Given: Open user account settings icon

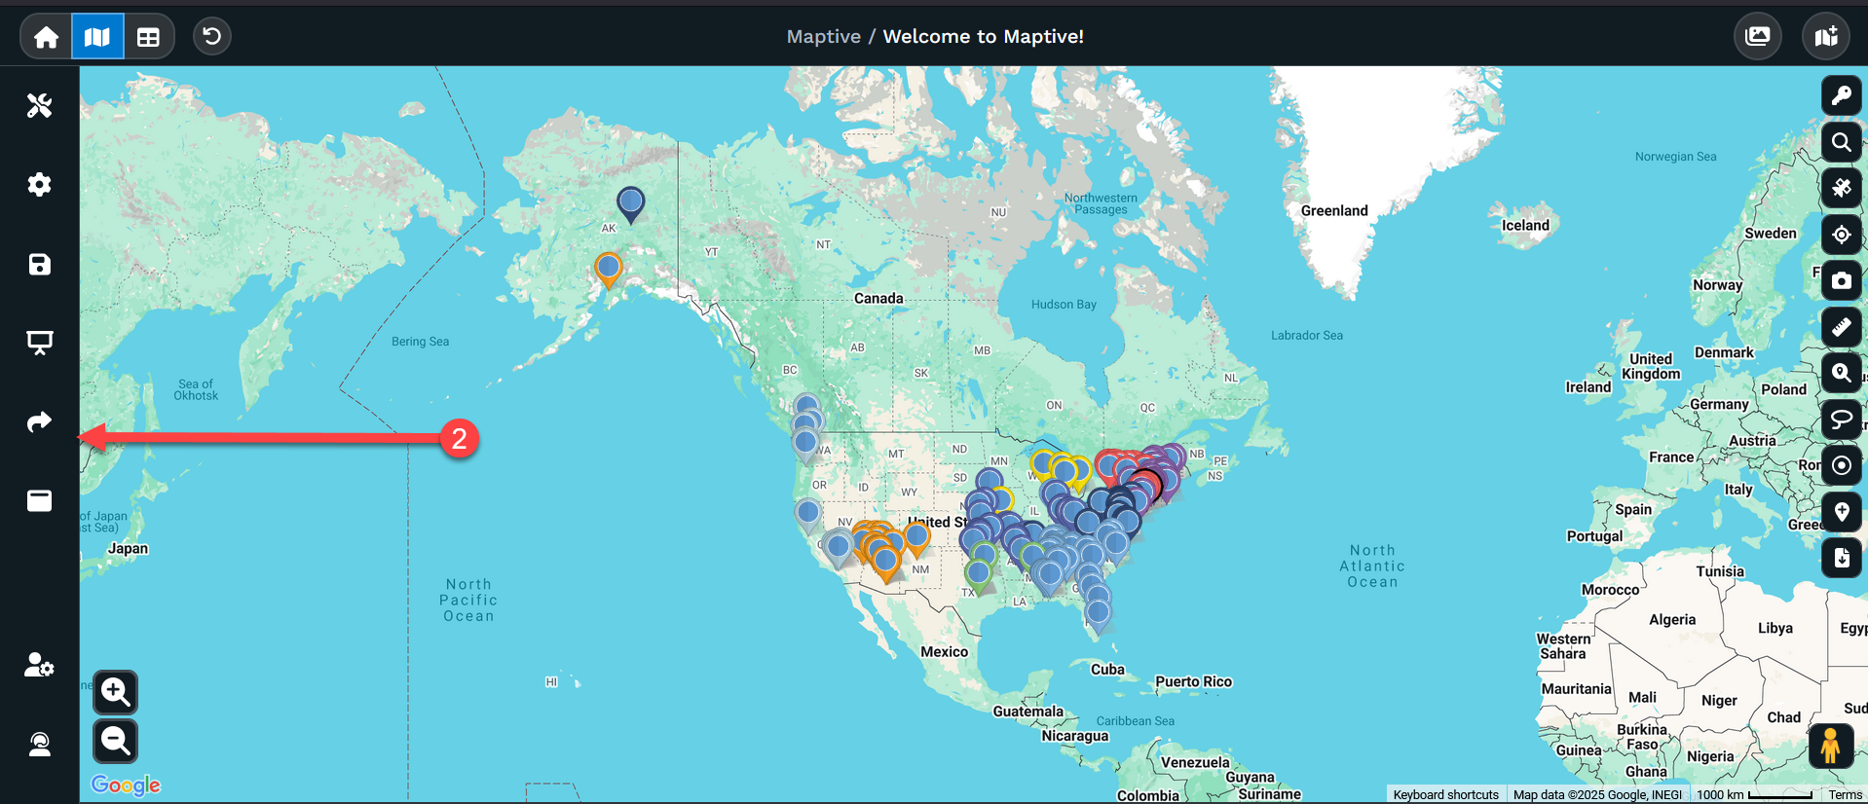Looking at the screenshot, I should pos(39,665).
